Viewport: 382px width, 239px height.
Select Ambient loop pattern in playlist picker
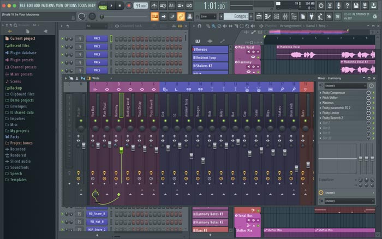point(210,57)
